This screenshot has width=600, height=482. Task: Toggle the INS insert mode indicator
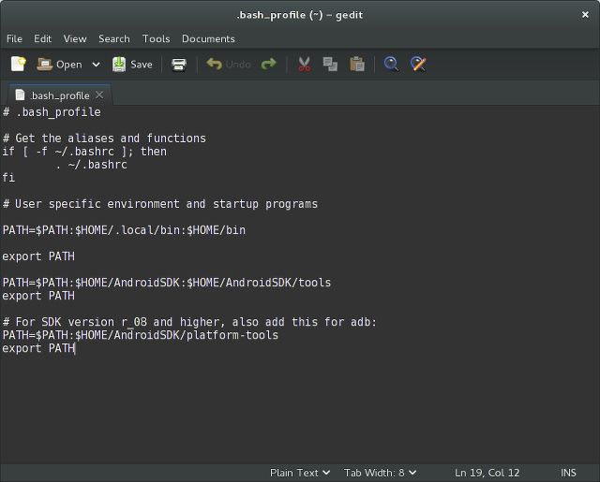click(x=568, y=473)
